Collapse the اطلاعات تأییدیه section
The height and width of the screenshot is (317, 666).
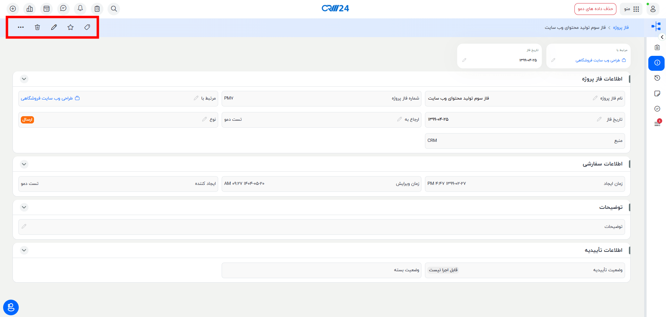[24, 250]
